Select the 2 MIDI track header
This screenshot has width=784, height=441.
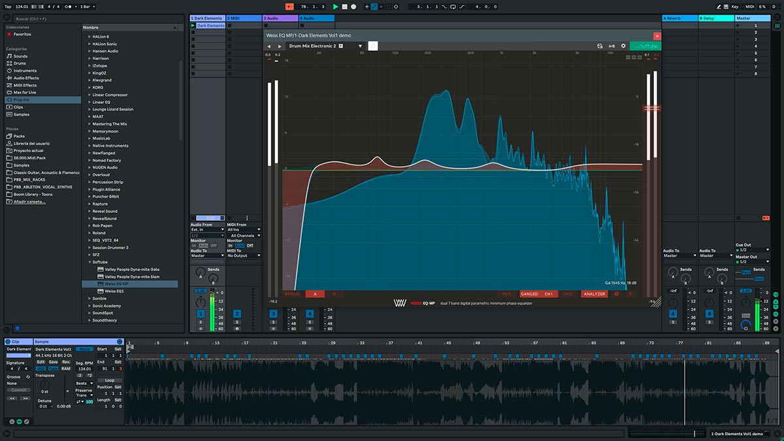coord(243,18)
